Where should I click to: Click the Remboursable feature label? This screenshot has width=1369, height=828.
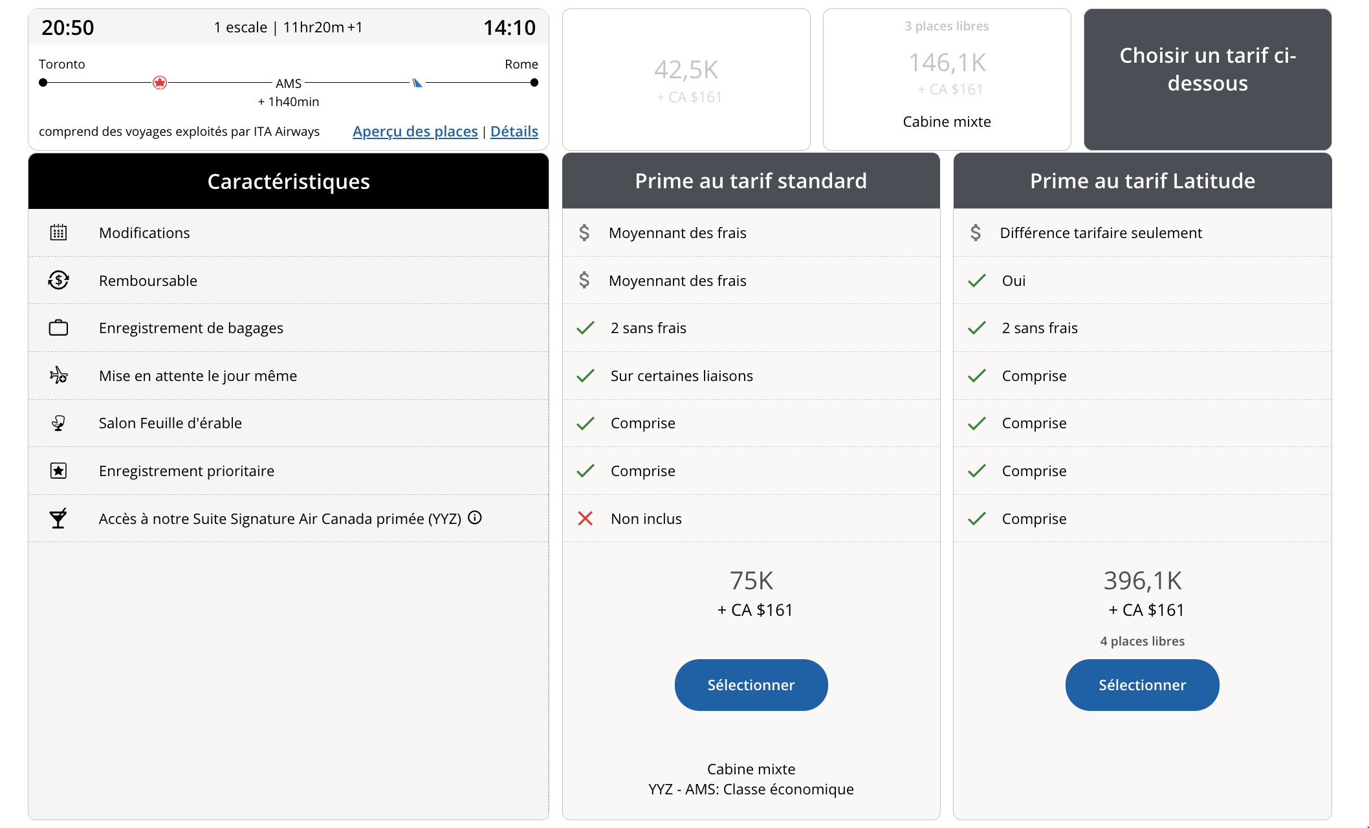click(148, 281)
